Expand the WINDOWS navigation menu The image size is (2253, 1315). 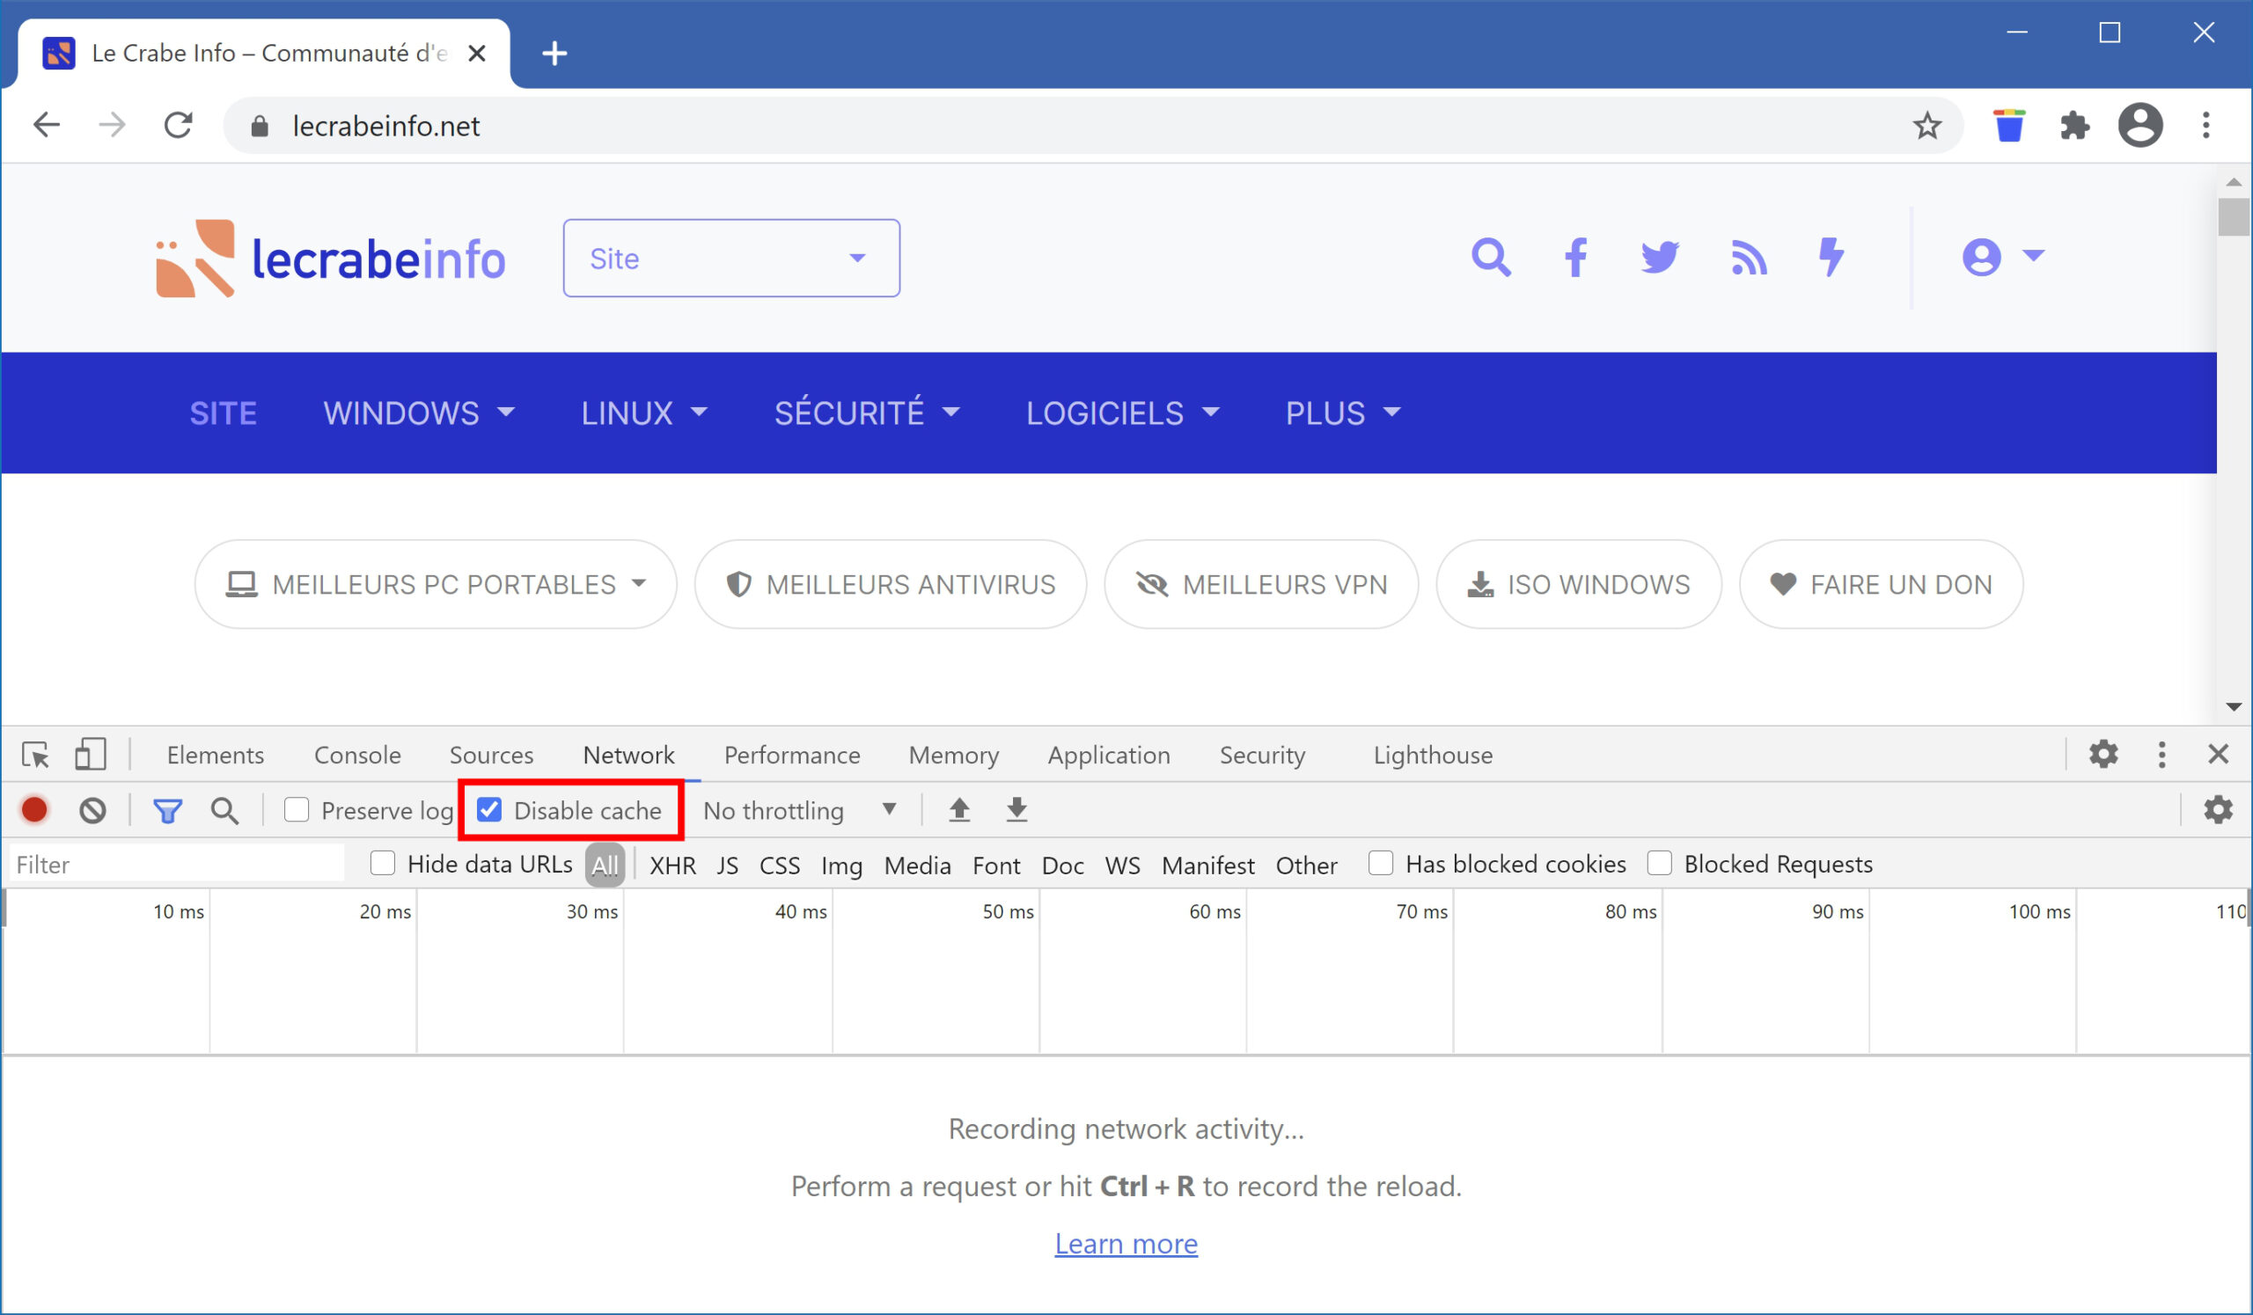pos(419,413)
